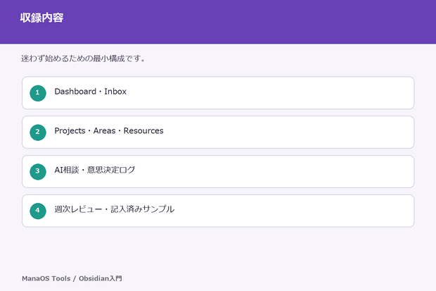Click the word Dashboard in first card
The image size is (436, 291).
tap(75, 92)
